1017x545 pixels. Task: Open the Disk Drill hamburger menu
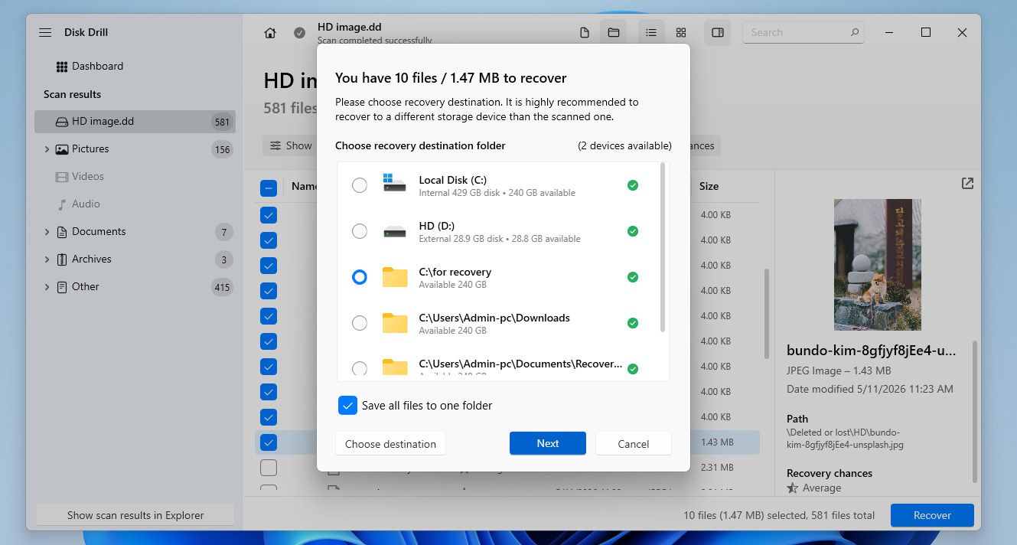click(45, 33)
